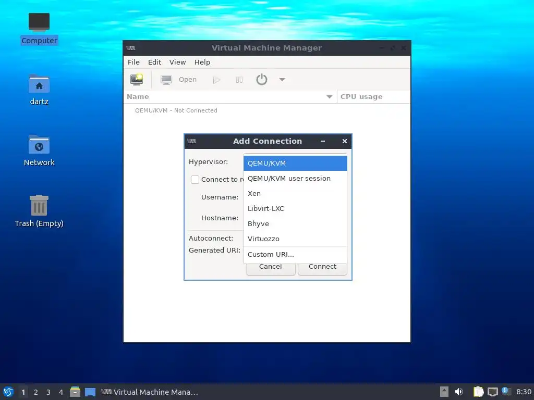Image resolution: width=534 pixels, height=400 pixels.
Task: Click Virtual Machine Manager taskbar entry
Action: point(150,392)
